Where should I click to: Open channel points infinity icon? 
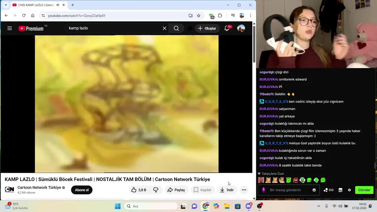(328, 190)
